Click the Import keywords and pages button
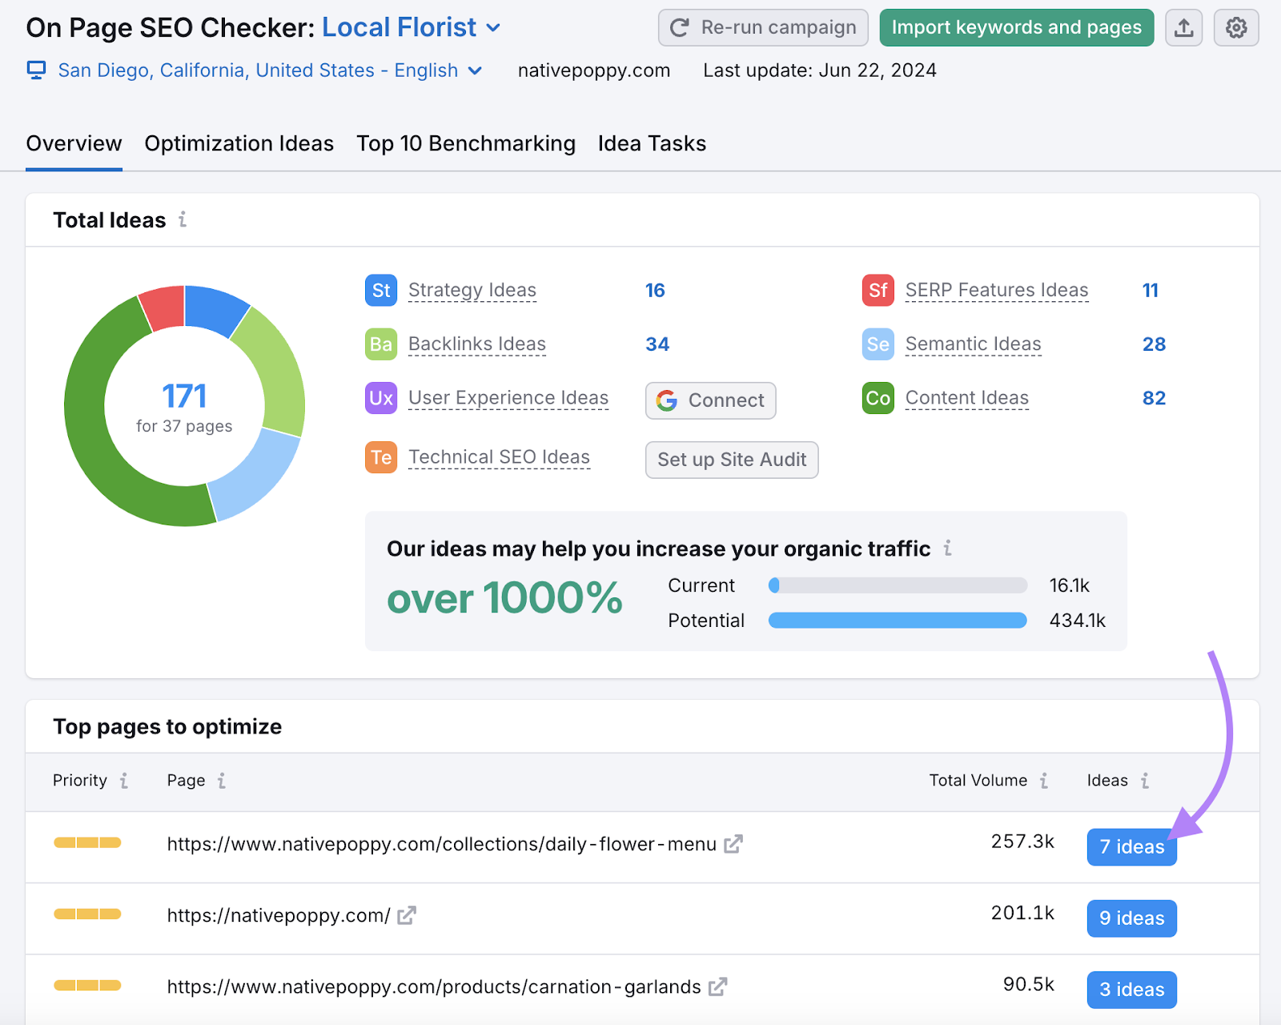 [x=1016, y=26]
